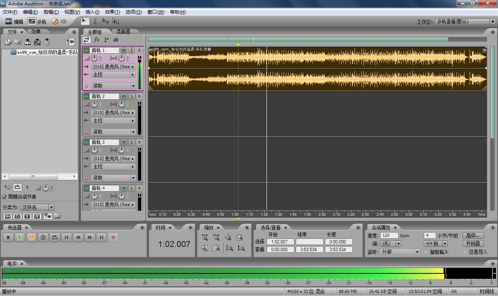Click the 高级 button in session properties
This screenshot has height=296, width=498.
point(473,235)
